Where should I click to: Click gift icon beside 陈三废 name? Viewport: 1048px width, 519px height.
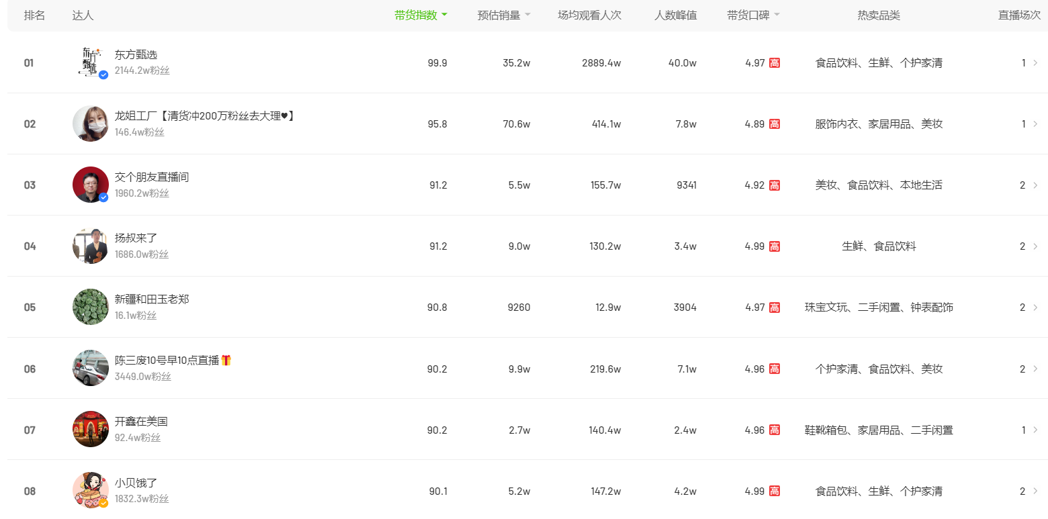click(x=226, y=361)
